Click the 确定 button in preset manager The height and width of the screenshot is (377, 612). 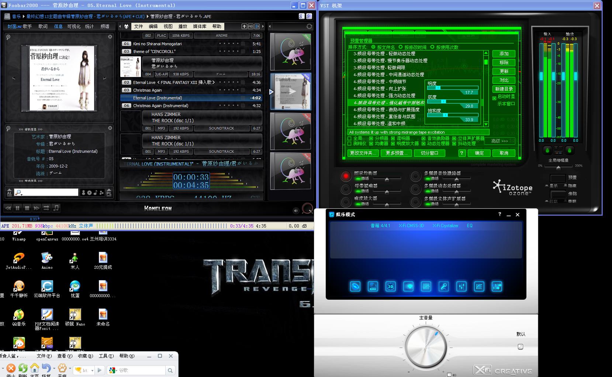point(479,153)
